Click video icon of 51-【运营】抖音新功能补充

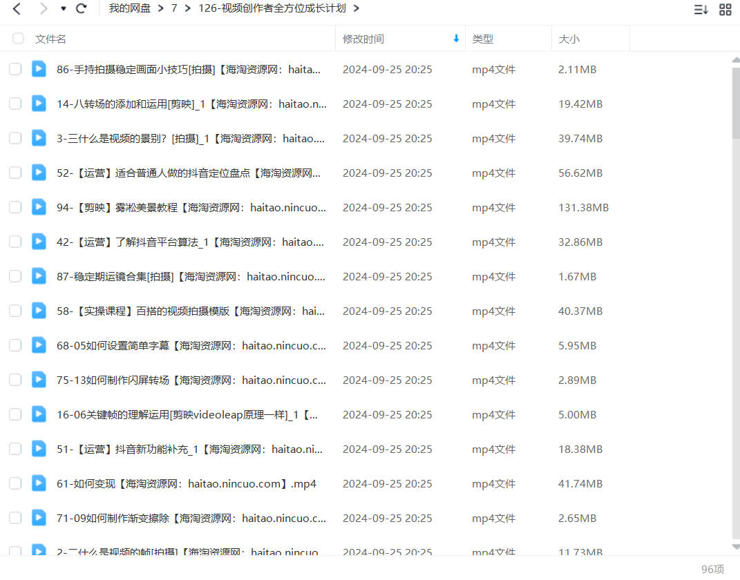tap(39, 448)
